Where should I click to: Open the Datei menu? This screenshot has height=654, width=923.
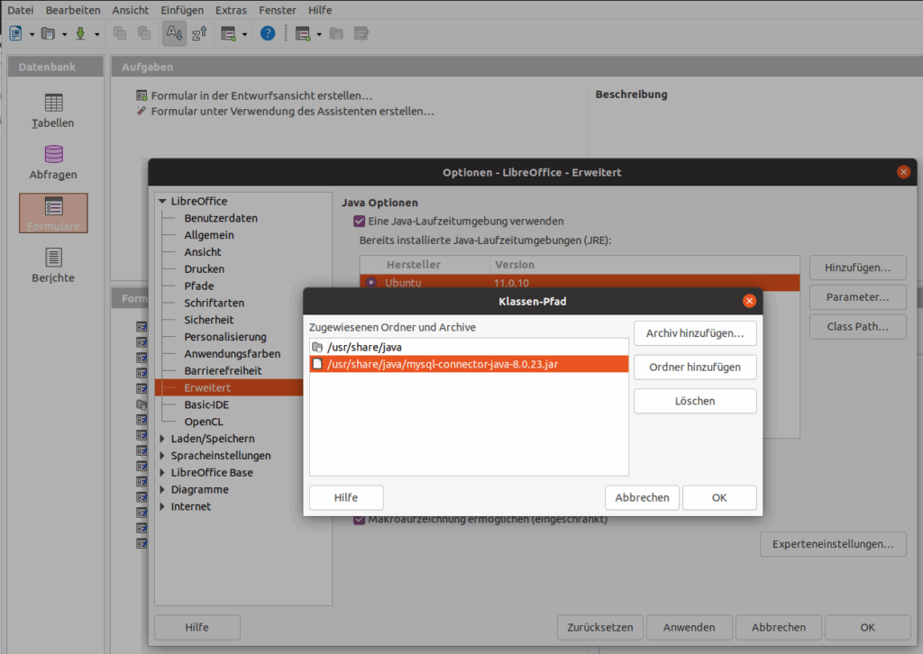click(20, 10)
